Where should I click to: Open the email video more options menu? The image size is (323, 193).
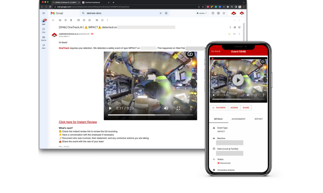coord(191,108)
